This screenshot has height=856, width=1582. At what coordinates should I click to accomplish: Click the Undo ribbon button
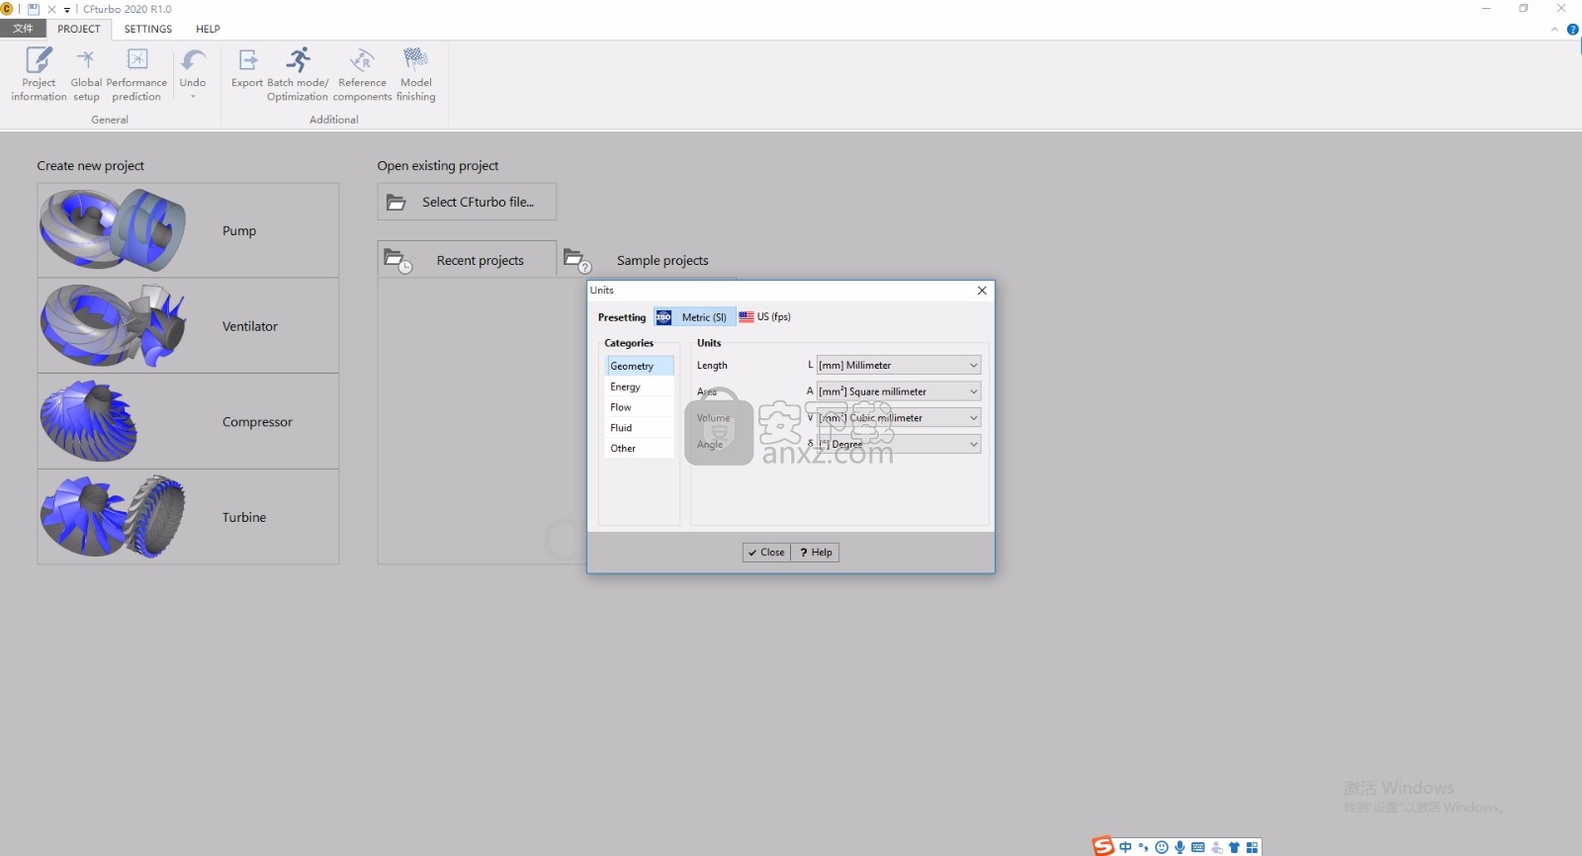click(x=193, y=74)
